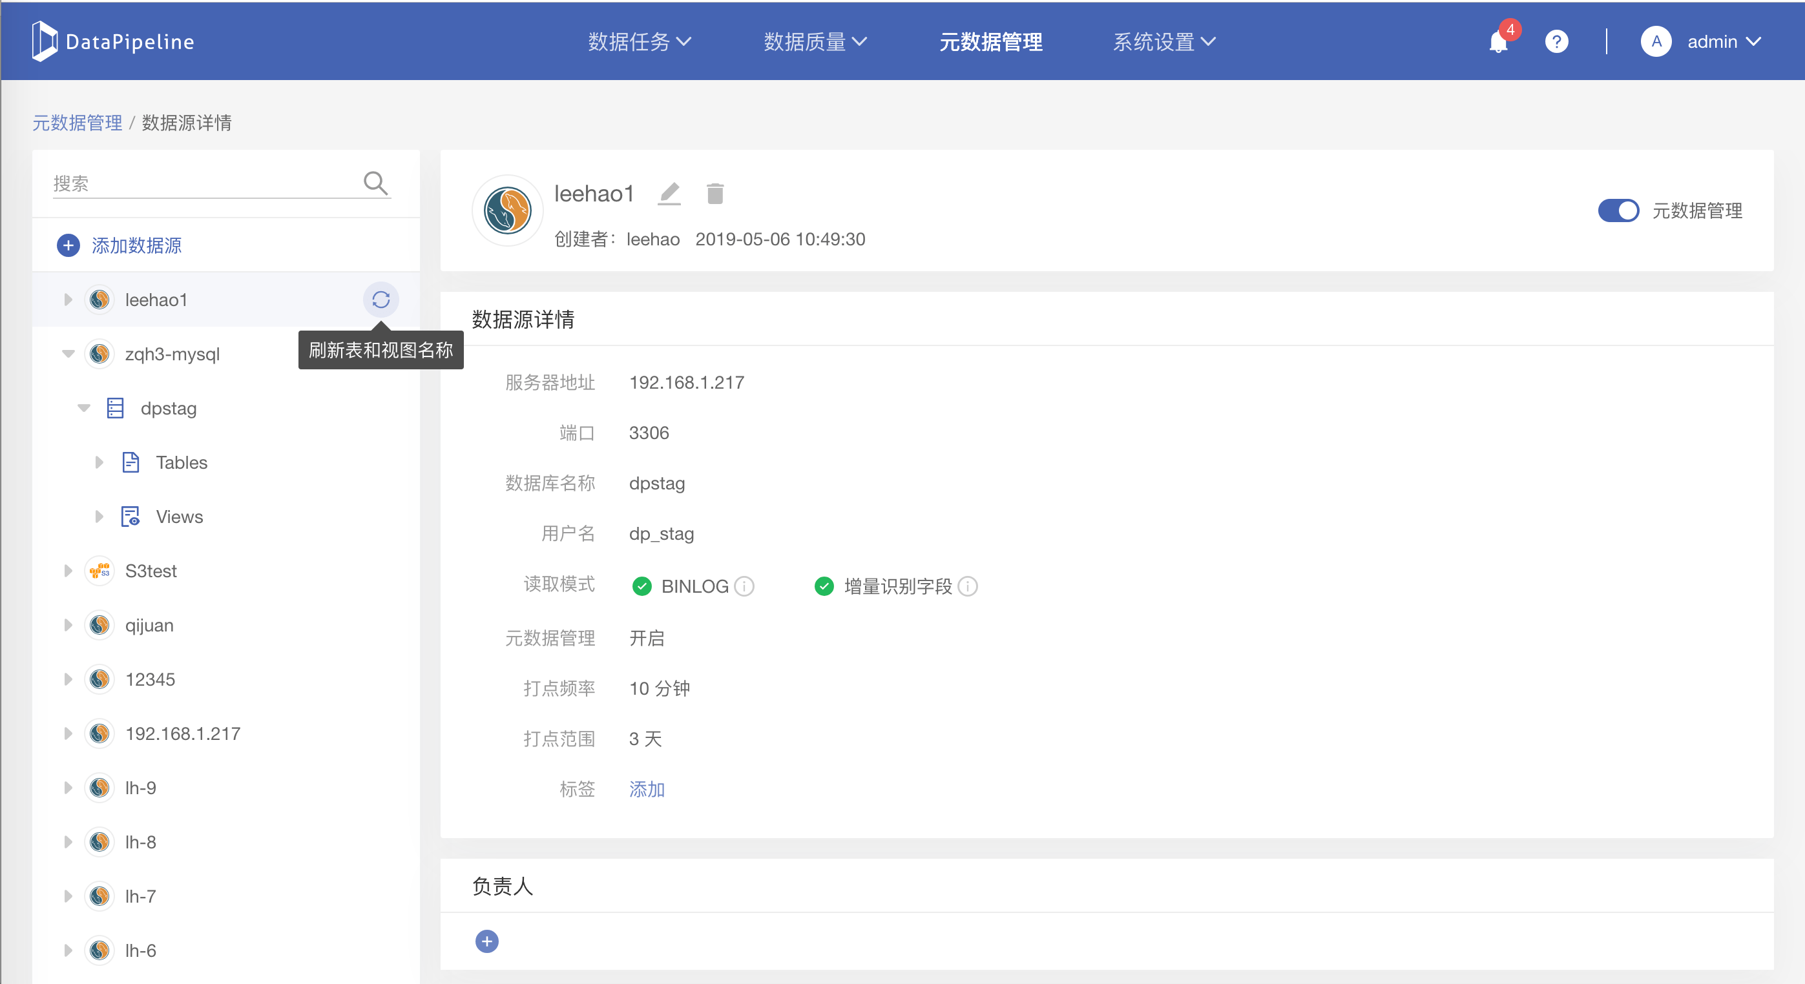The width and height of the screenshot is (1805, 984).
Task: Click the pencil edit icon beside leehao1
Action: point(669,193)
